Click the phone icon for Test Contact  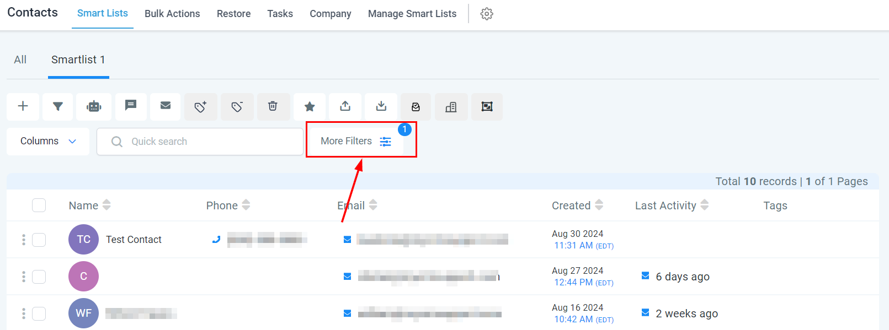point(216,239)
